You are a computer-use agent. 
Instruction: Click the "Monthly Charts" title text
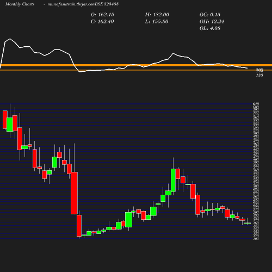tap(20, 4)
